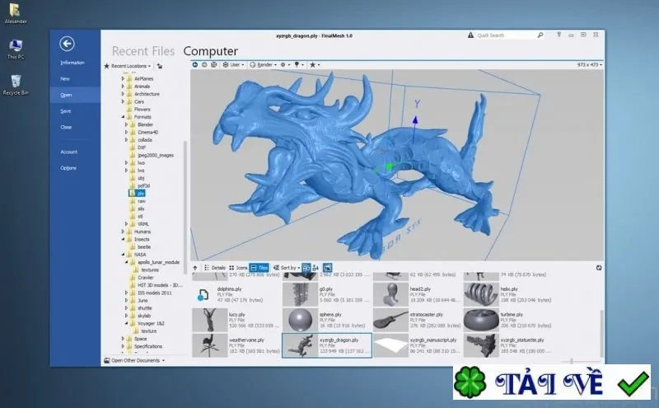Open Options from the sidebar
Screen dimensions: 659x408
[68, 168]
